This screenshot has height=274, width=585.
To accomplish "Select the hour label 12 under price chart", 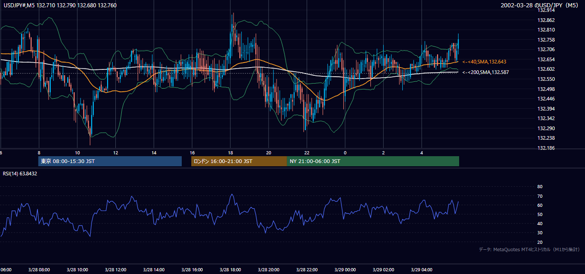I will pos(116,153).
